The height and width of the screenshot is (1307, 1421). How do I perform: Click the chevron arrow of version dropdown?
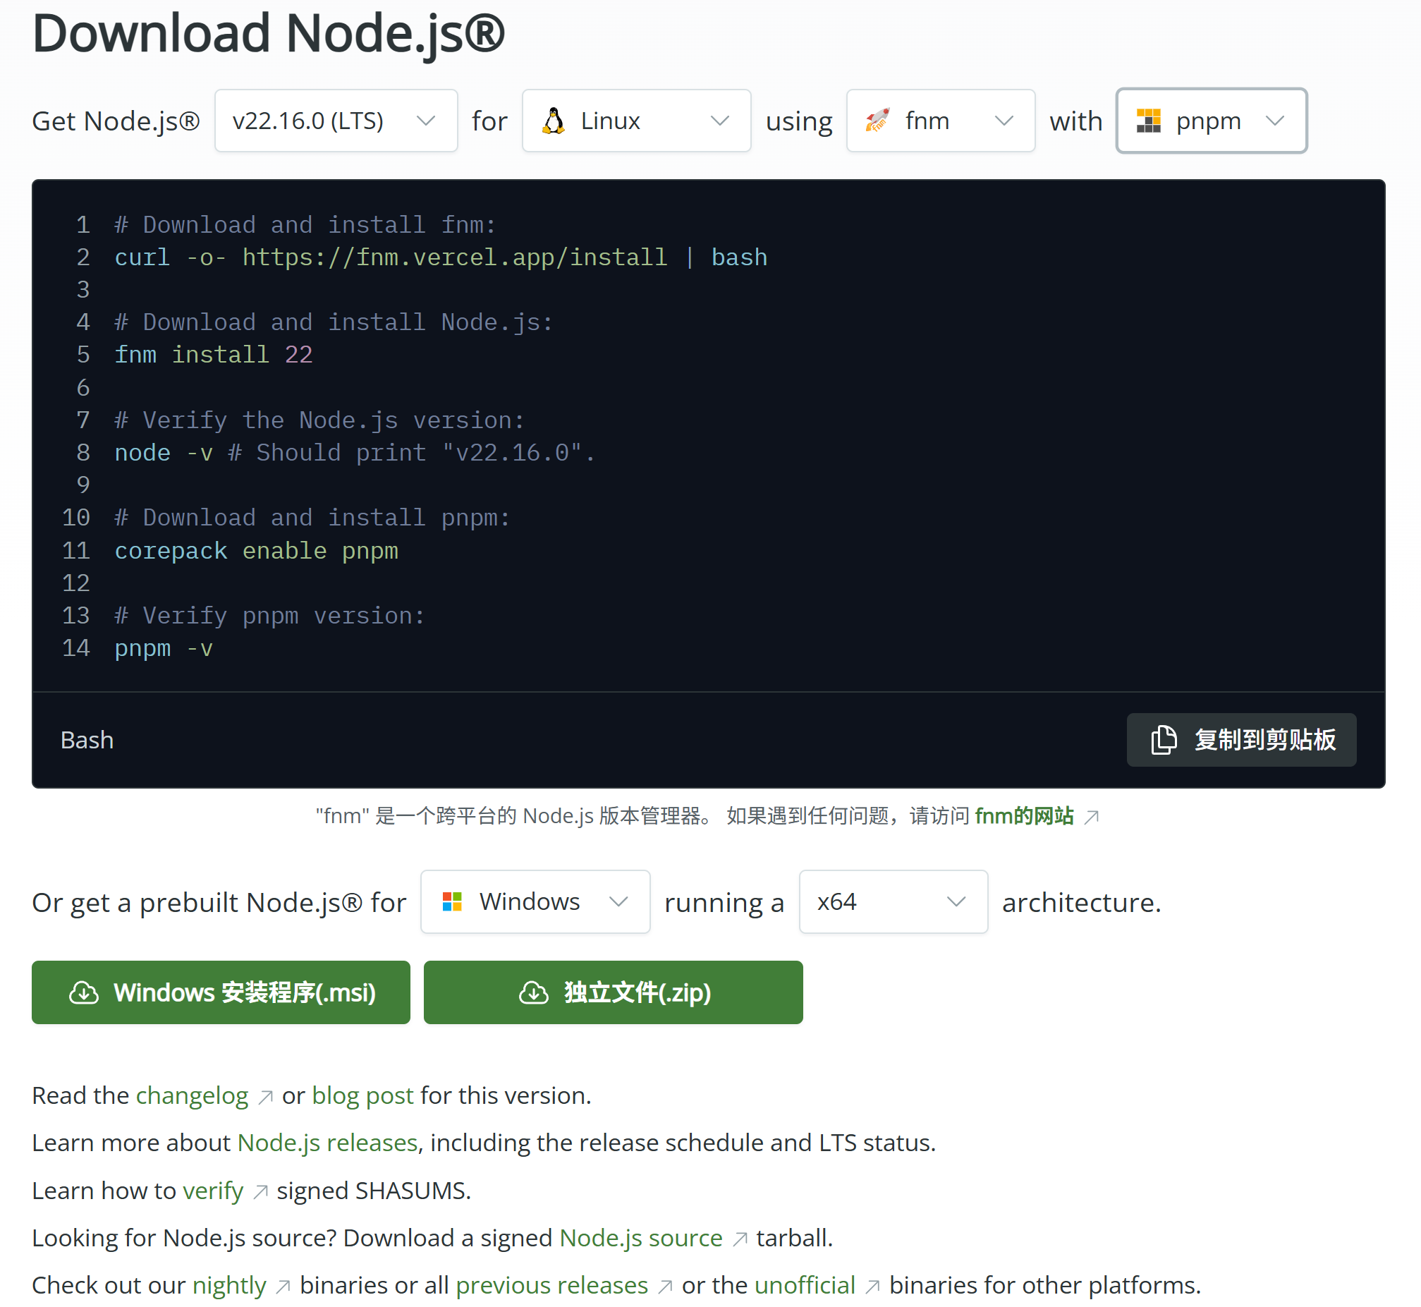425,121
